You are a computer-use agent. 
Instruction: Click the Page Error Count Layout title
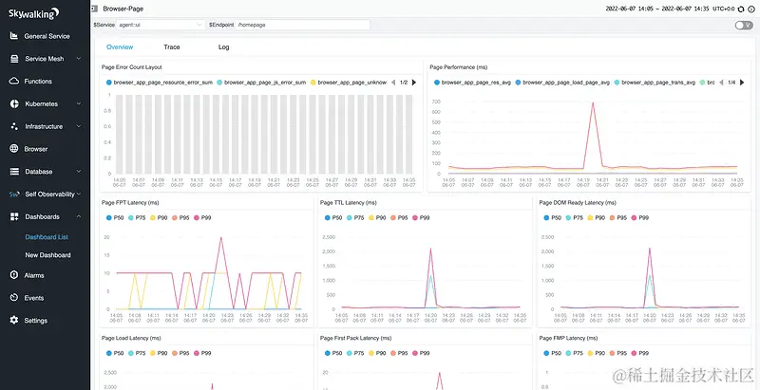132,67
